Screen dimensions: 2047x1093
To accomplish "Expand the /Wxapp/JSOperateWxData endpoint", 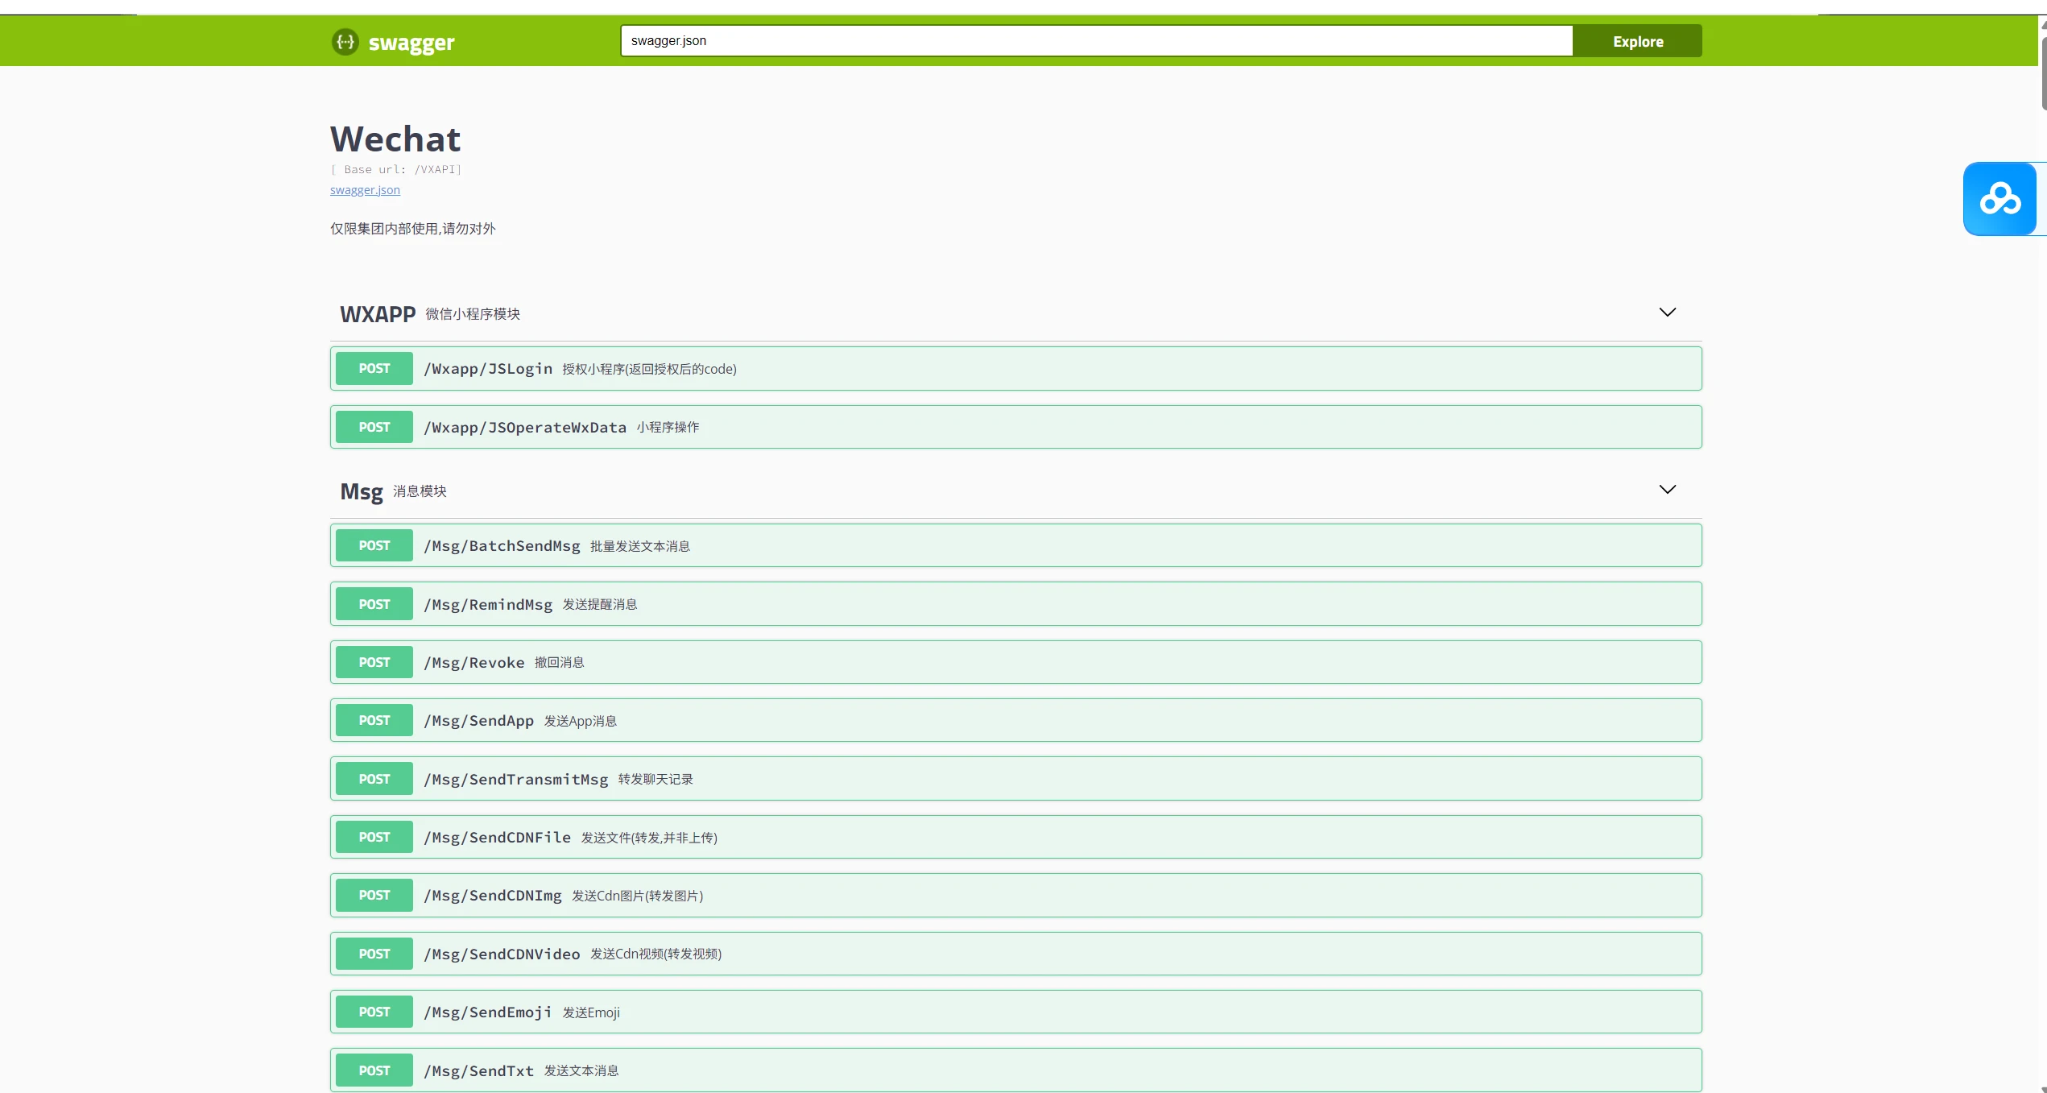I will tap(525, 428).
